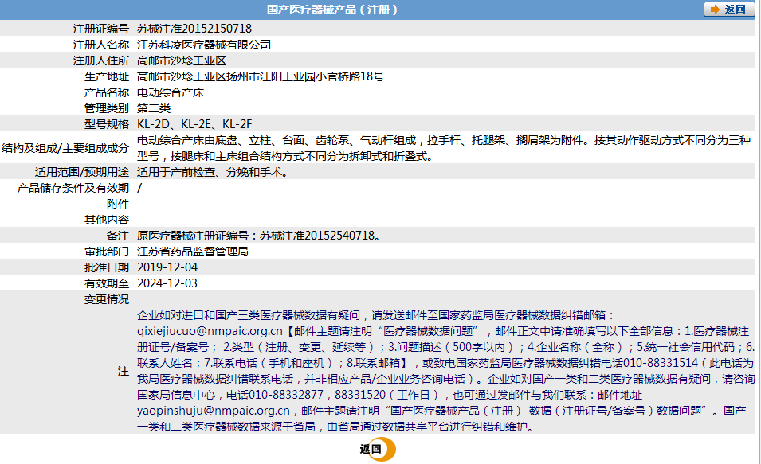Screen dimensions: 761x464
Task: Click the 结构及组成/主要组成成分 label
Action: click(x=65, y=148)
